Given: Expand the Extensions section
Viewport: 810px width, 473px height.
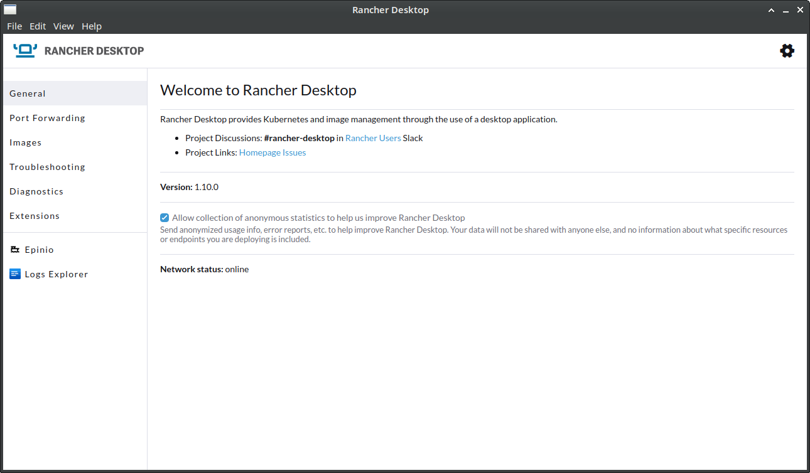Looking at the screenshot, I should click(x=35, y=215).
